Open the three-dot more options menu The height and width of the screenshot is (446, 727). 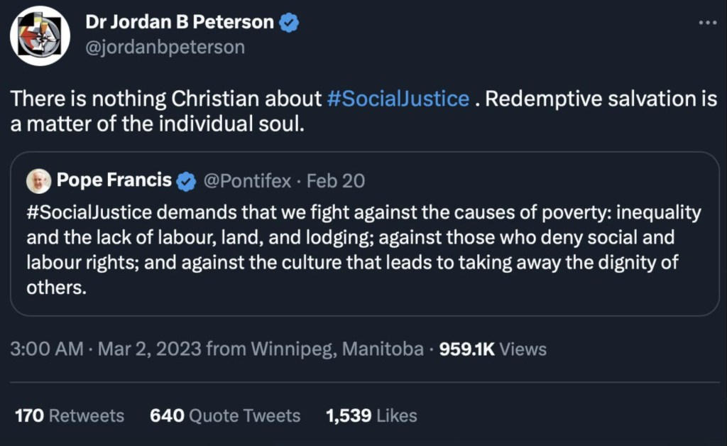click(707, 23)
